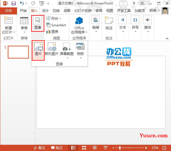Viewport: 171px width, 151px height.
Task: Start Slide Show from status bar
Action: (x=105, y=148)
